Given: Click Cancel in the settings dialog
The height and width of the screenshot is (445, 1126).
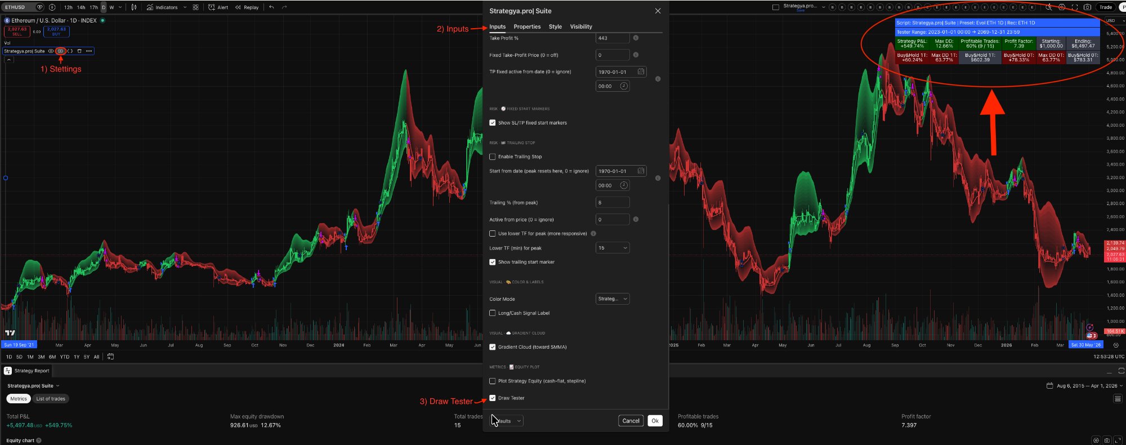Looking at the screenshot, I should pos(631,421).
